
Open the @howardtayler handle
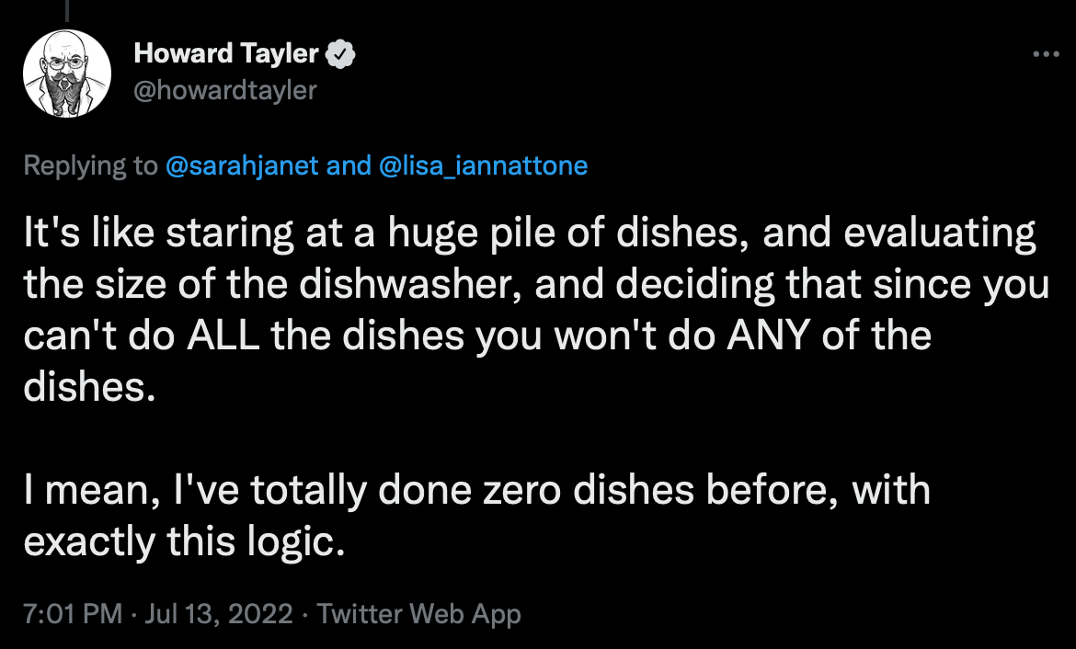point(225,90)
